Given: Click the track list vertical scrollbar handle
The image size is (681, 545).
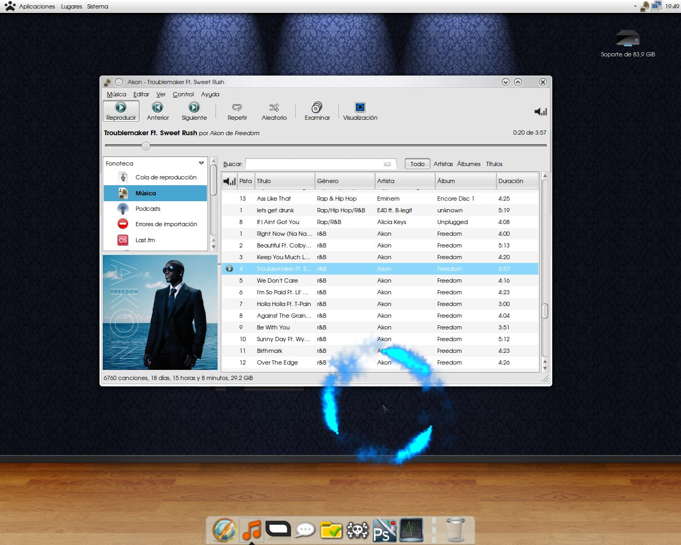Looking at the screenshot, I should pyautogui.click(x=545, y=311).
